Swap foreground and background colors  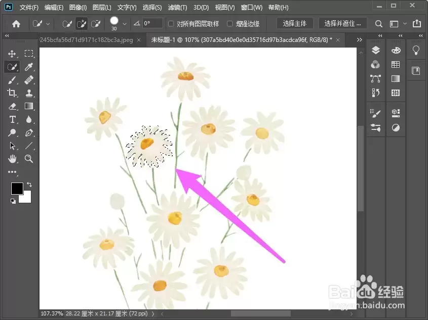tap(29, 185)
